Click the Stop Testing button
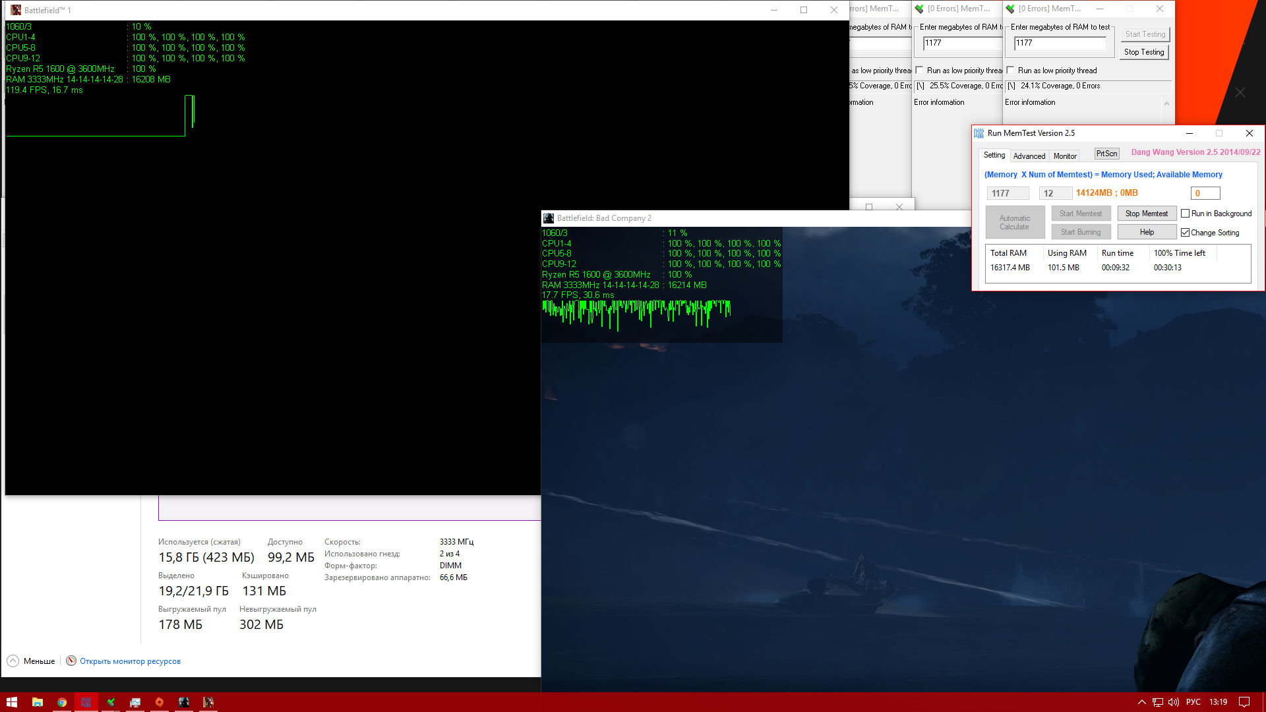The image size is (1266, 712). click(x=1144, y=52)
